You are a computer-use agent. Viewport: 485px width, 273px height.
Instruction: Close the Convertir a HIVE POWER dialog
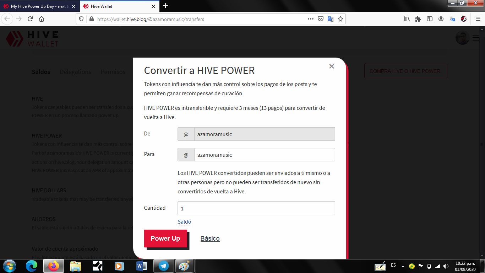click(x=332, y=66)
